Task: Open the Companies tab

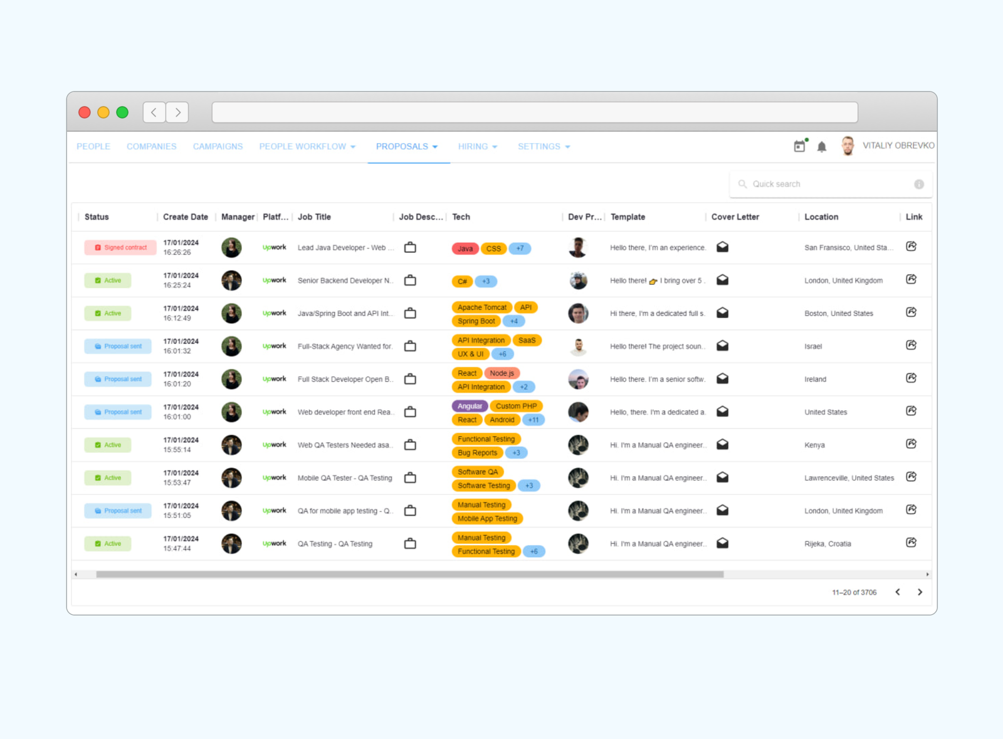Action: (x=152, y=147)
